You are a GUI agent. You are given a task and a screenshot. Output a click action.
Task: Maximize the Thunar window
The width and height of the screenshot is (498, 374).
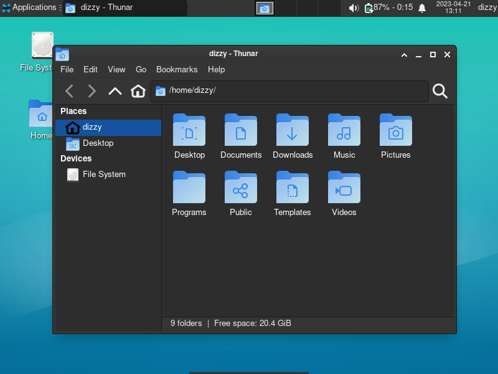point(433,55)
